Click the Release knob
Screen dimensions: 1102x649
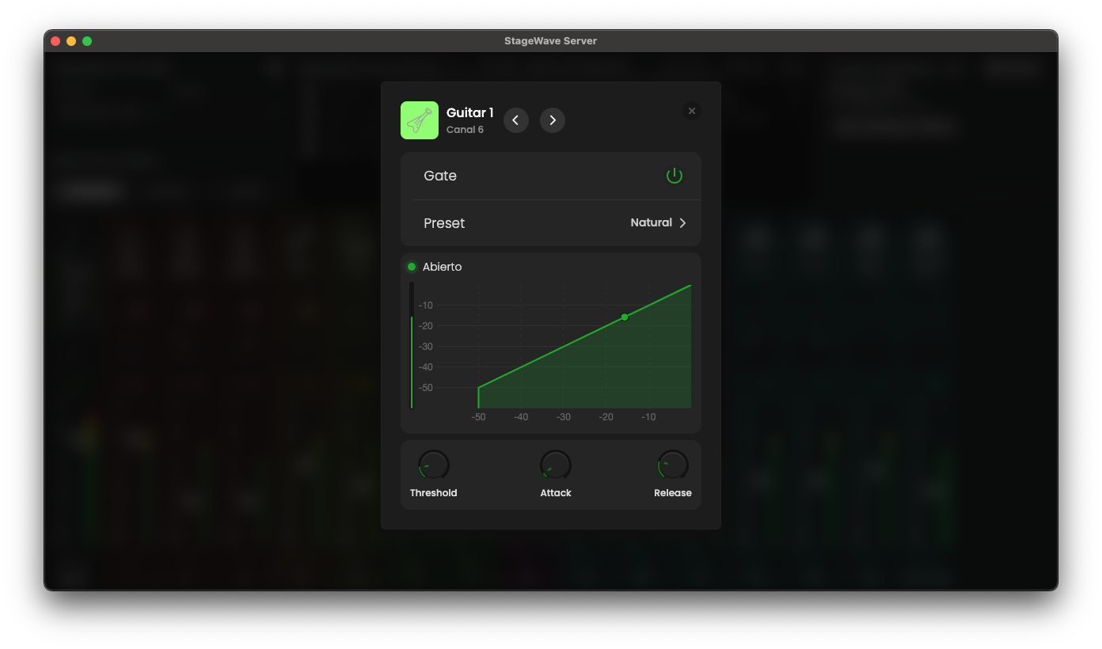(673, 465)
